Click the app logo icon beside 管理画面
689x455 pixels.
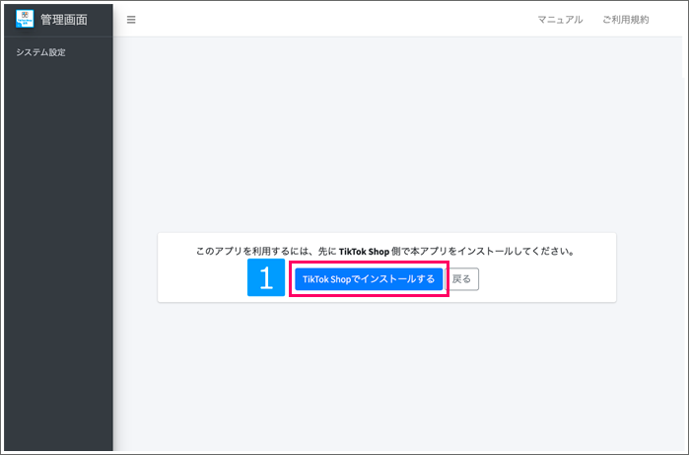[25, 19]
